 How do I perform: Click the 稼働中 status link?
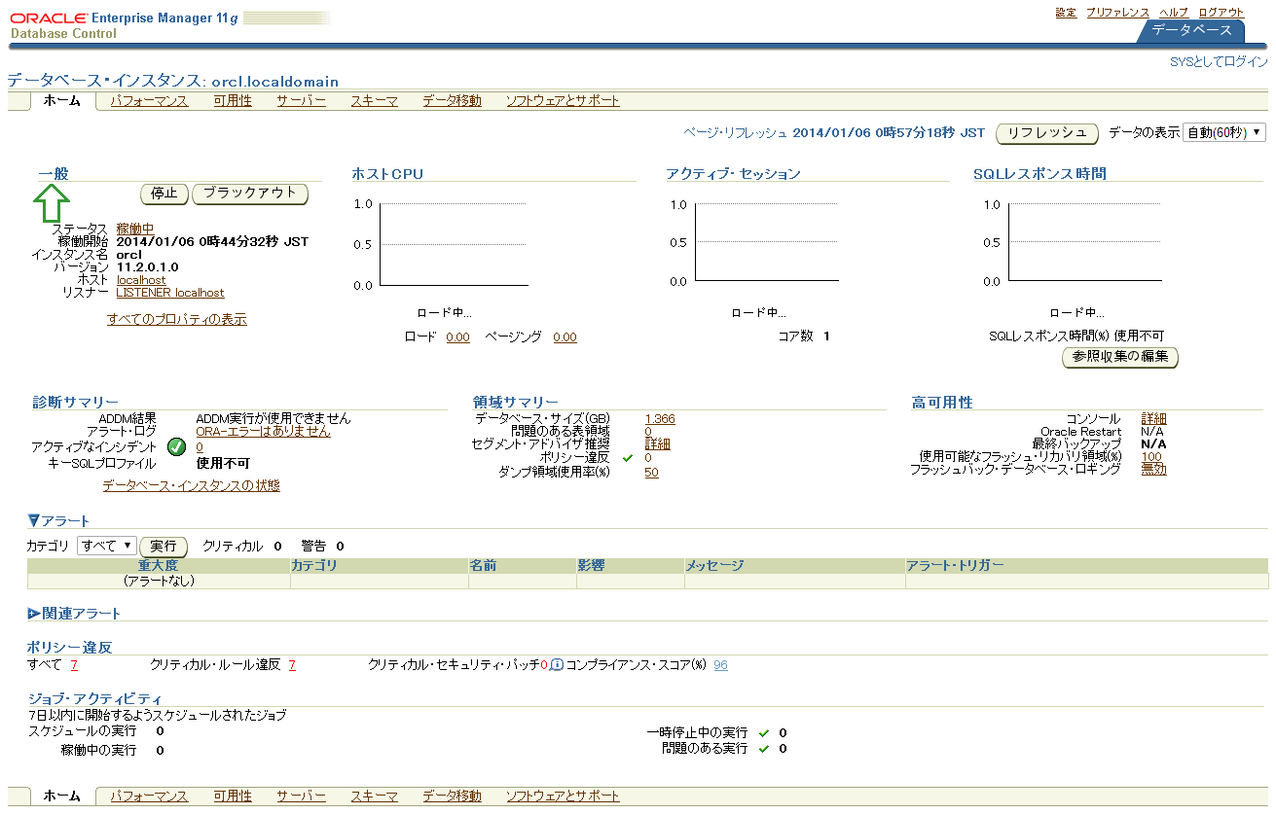(x=135, y=229)
